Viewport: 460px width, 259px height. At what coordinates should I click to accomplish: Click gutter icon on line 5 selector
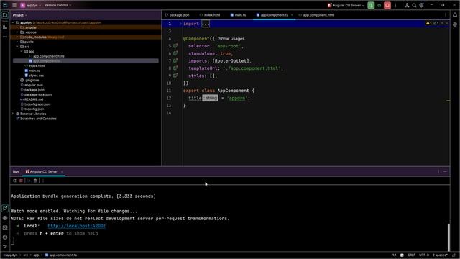pos(175,46)
